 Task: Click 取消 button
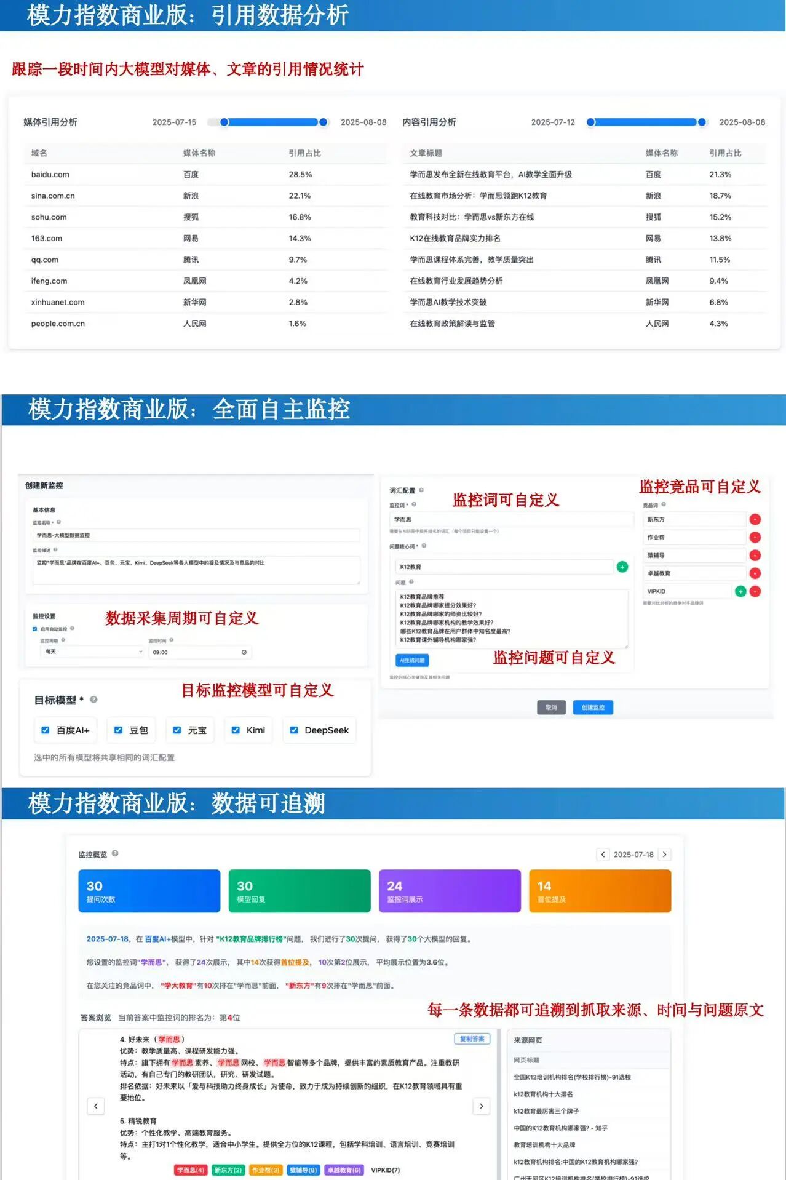click(x=551, y=708)
